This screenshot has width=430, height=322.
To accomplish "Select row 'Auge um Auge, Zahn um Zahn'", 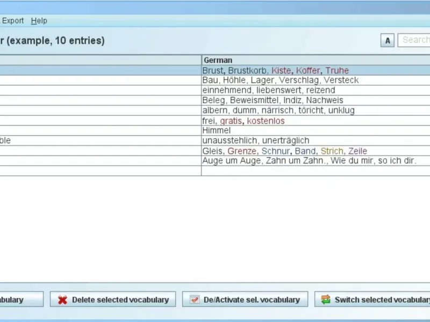I will coord(215,160).
